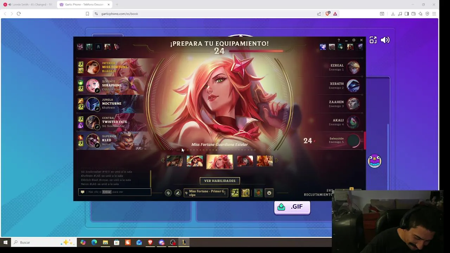Show previous skins with left carousel arrow
450x253 pixels.
(x=162, y=160)
